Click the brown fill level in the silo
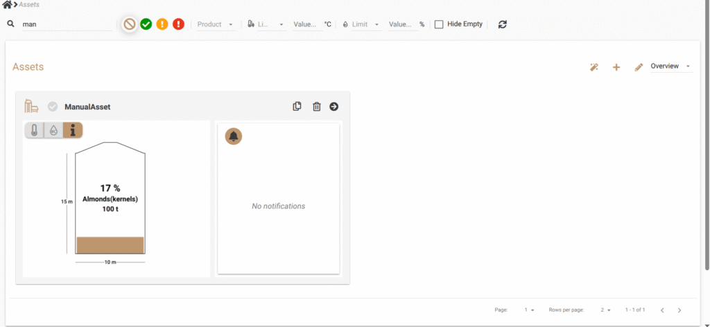Viewport: 710px width, 327px height. tap(110, 245)
